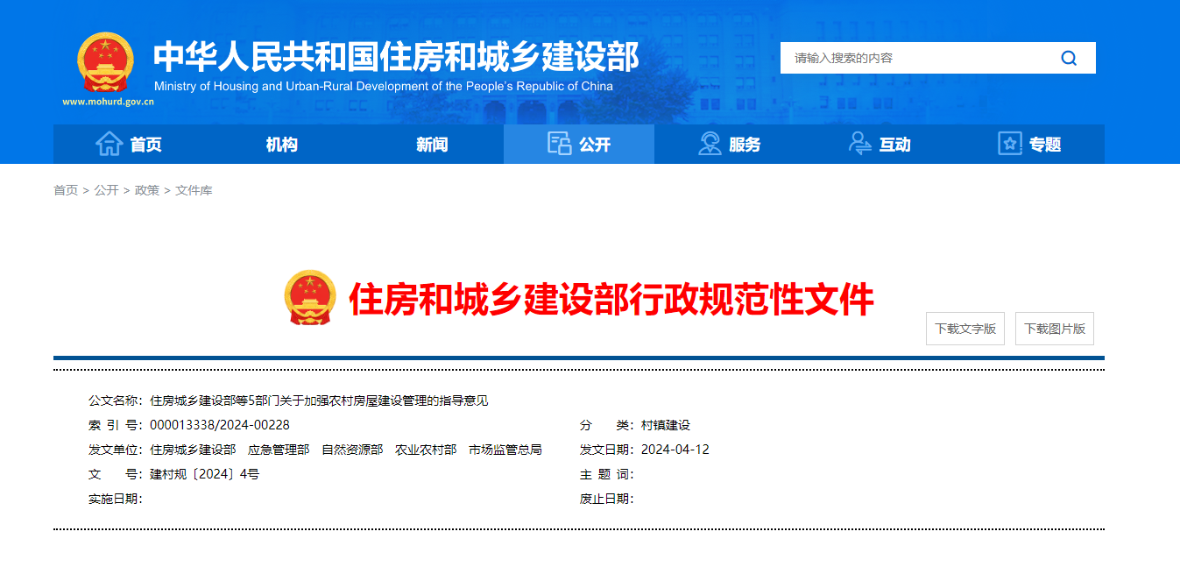Click the house icon for 首页
This screenshot has height=567, width=1180.
point(109,145)
